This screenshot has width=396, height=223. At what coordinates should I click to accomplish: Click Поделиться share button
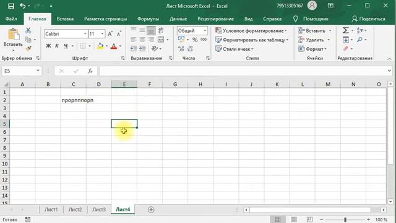[x=369, y=19]
